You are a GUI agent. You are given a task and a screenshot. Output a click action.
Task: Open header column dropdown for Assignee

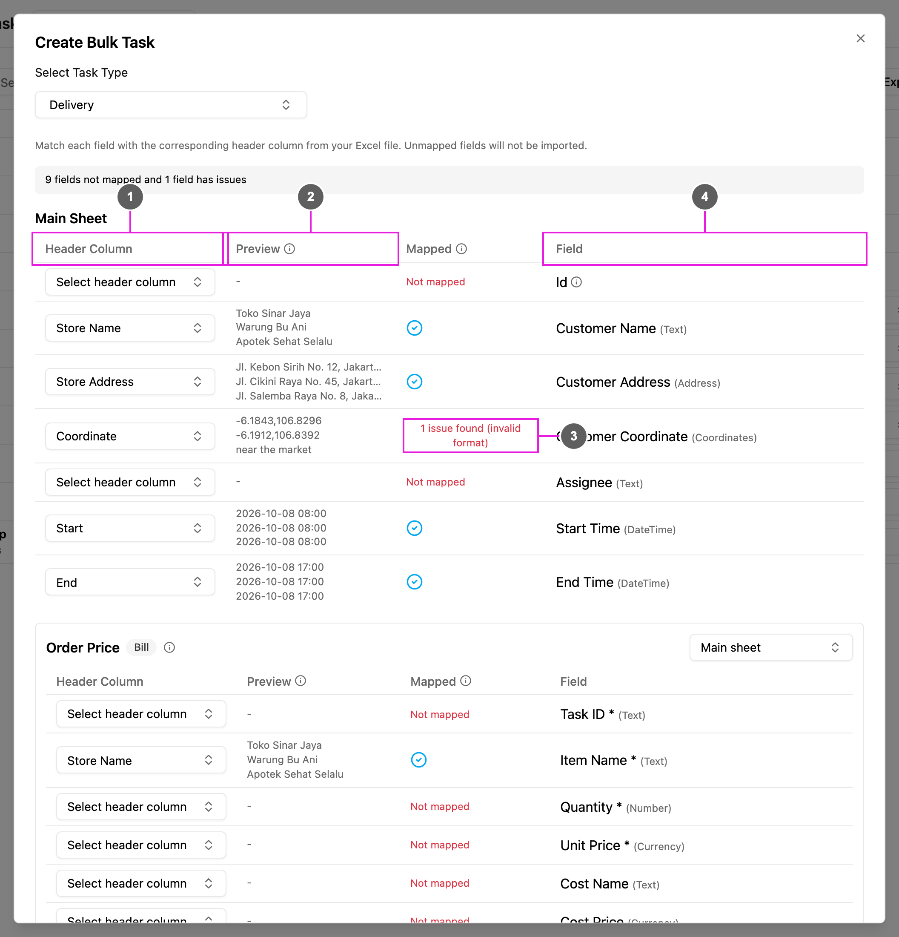pyautogui.click(x=130, y=482)
